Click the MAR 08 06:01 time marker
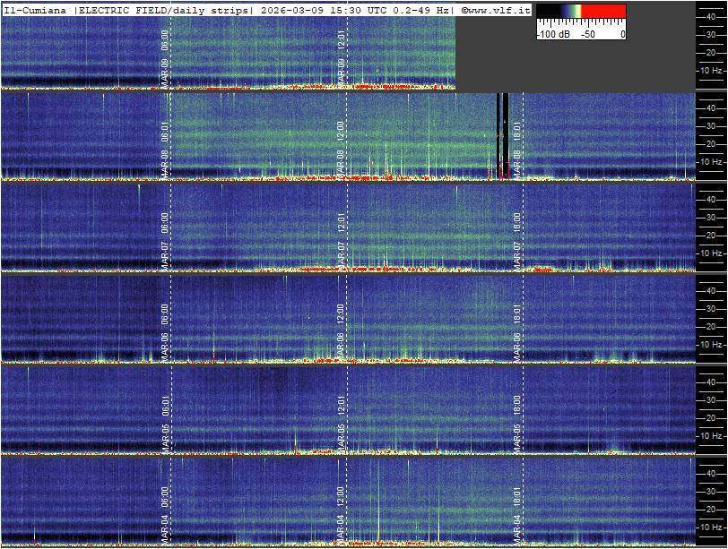728x549 pixels. point(165,150)
